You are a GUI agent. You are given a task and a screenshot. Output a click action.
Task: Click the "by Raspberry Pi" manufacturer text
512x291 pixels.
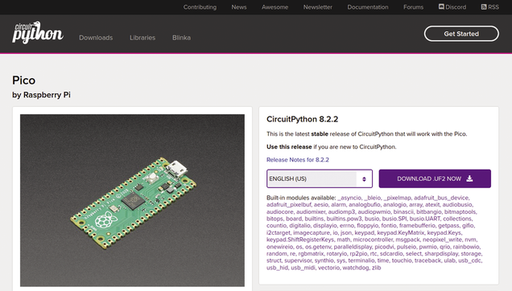point(42,95)
